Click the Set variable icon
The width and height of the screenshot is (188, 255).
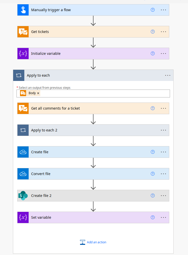tap(23, 217)
